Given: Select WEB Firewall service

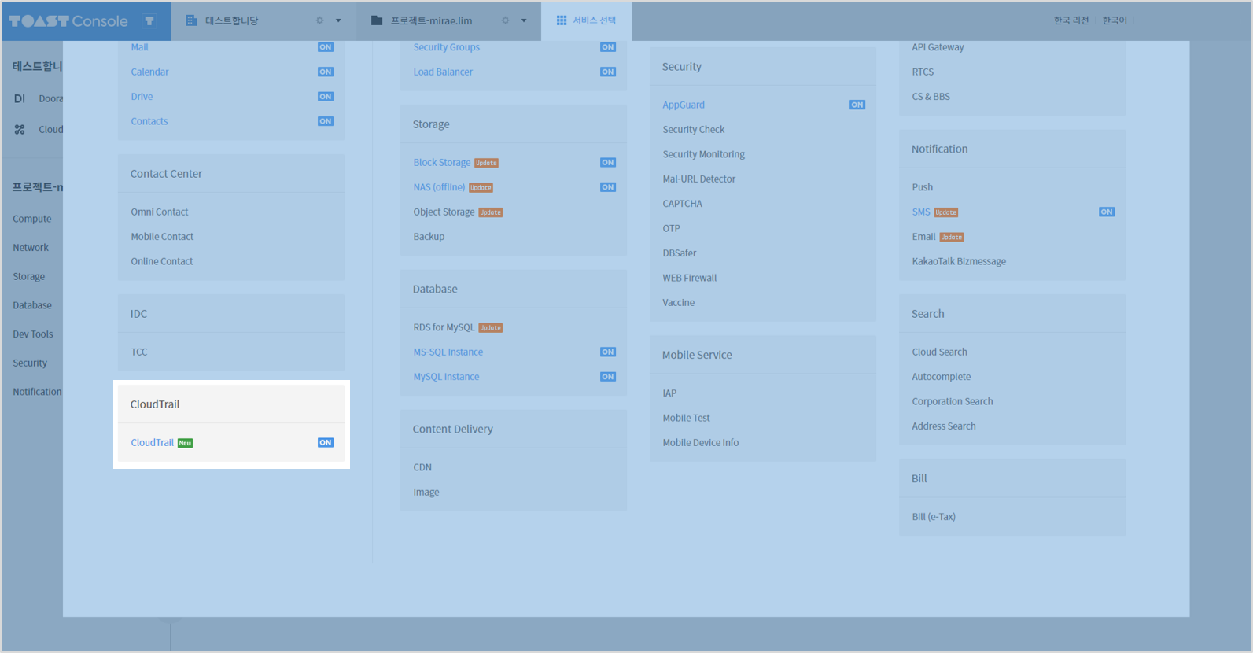Looking at the screenshot, I should 690,278.
